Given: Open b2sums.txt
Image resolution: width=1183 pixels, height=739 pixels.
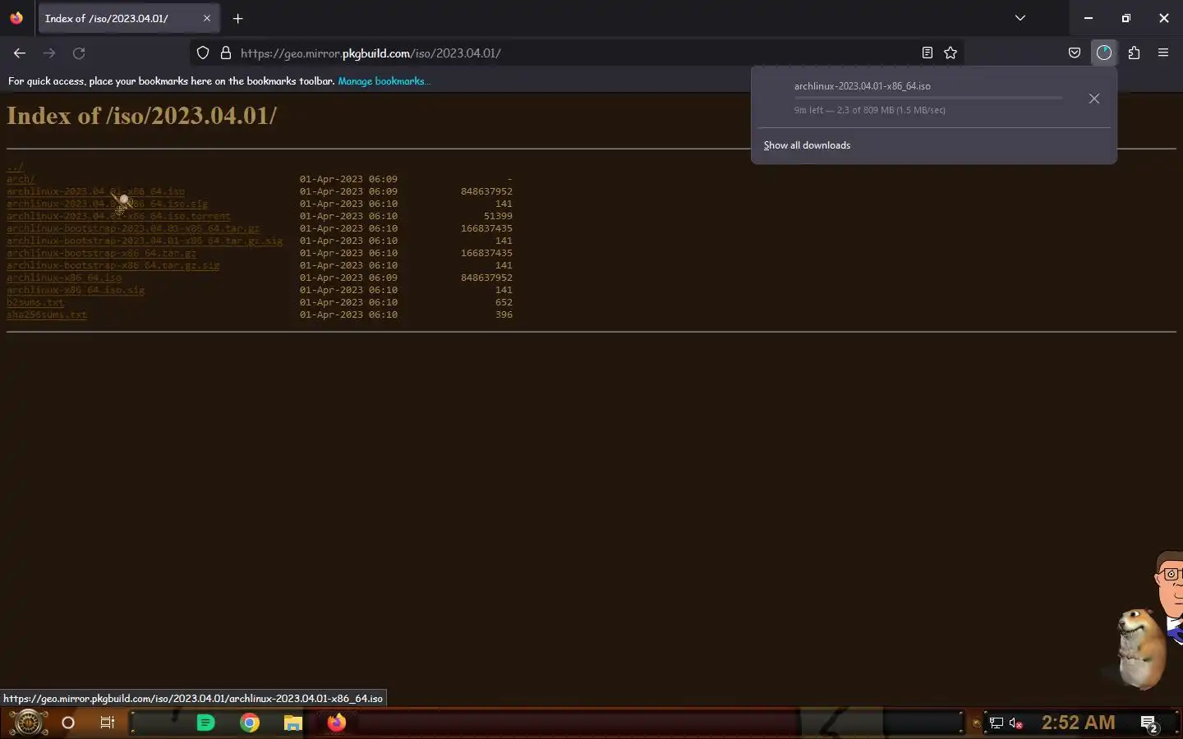Looking at the screenshot, I should coord(35,302).
